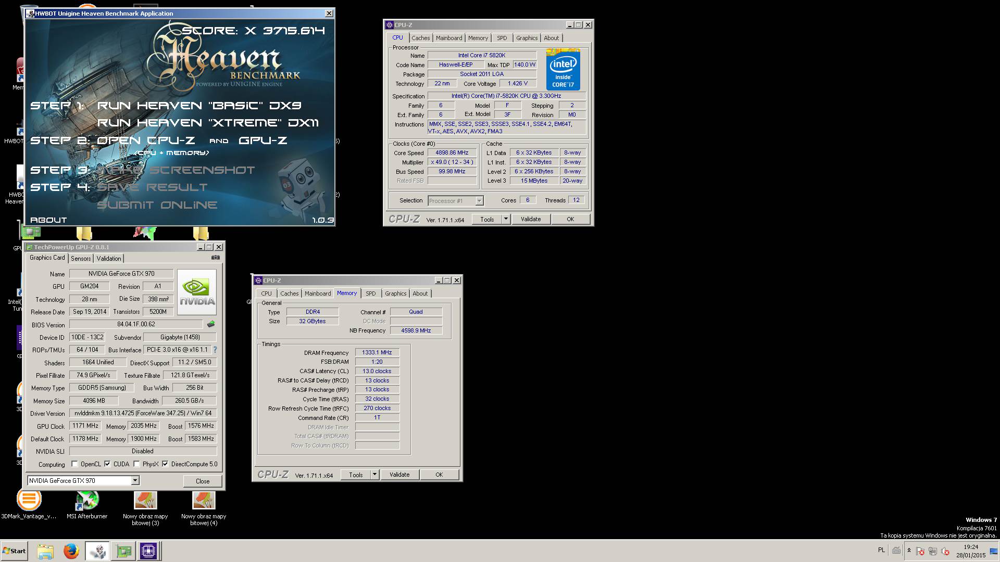Open the CPU tab in the Memory CPU-Z window

point(267,293)
